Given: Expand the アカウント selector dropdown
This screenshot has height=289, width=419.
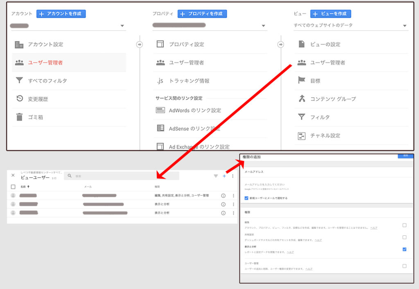Looking at the screenshot, I should (122, 26).
